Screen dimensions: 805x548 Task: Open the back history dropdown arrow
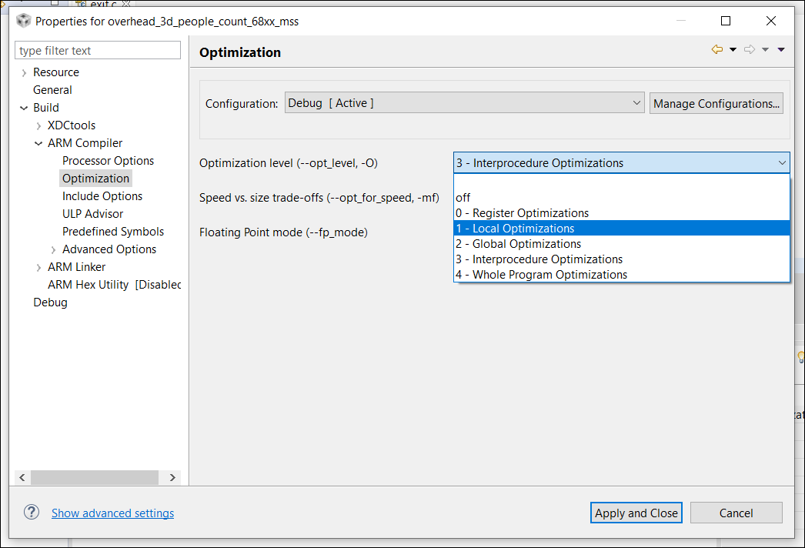point(733,50)
